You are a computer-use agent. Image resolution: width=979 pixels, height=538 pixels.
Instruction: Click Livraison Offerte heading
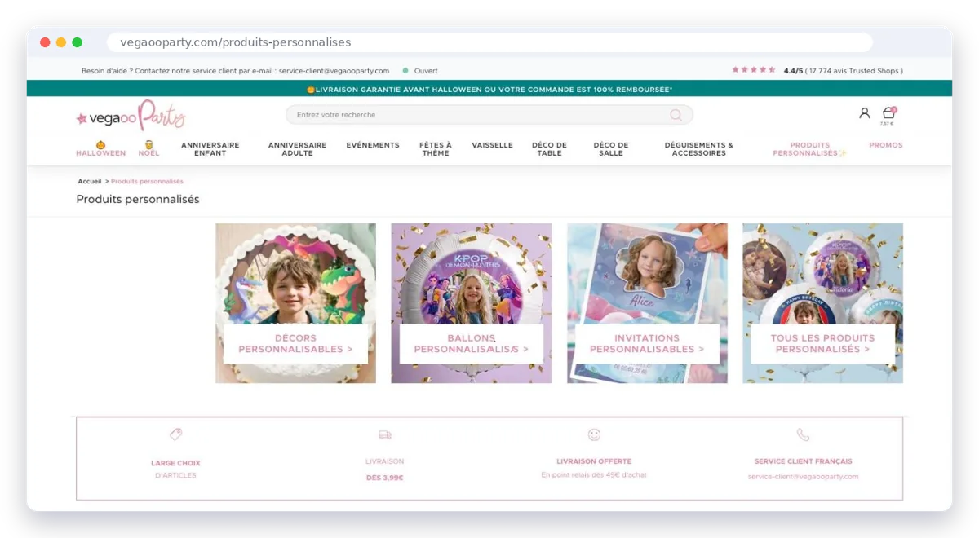click(594, 461)
